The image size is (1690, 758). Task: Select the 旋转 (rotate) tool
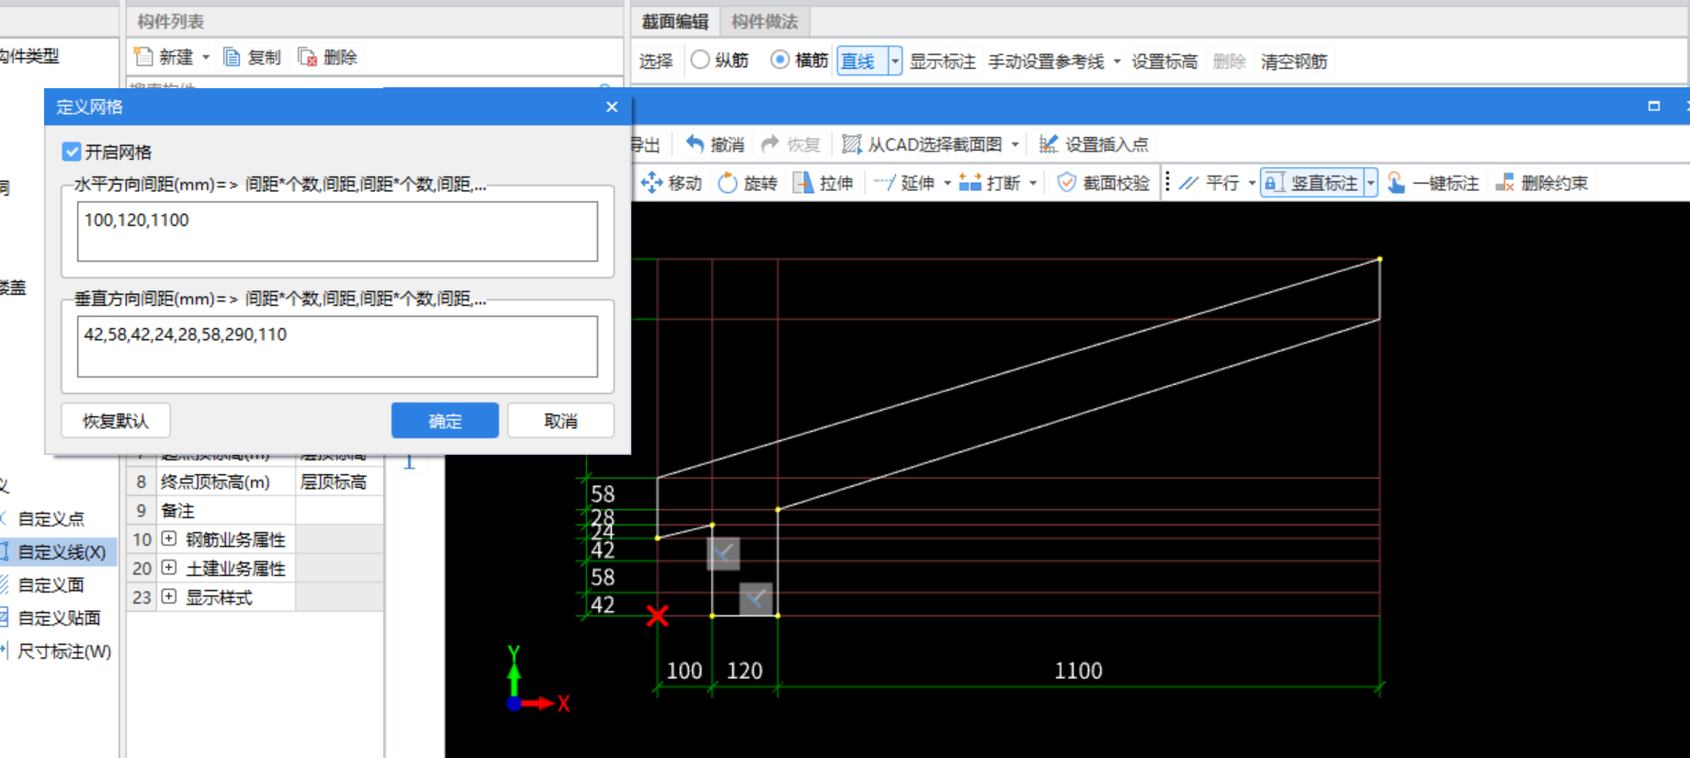pyautogui.click(x=747, y=183)
